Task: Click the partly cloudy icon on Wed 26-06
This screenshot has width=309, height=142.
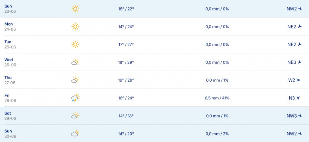Action: 75,62
